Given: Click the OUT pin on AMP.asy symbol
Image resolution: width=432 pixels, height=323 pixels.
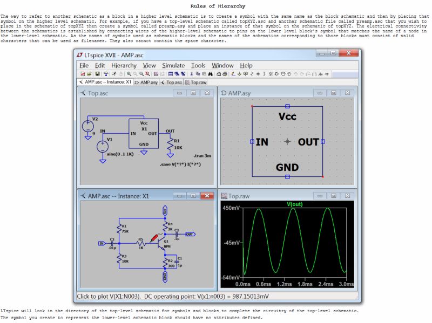Looking at the screenshot, I should [322, 141].
